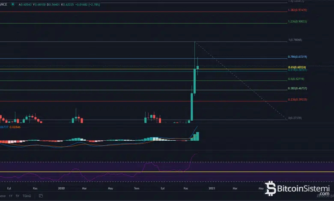Viewport: 334px width, 201px height.
Task: Click the 0.786 Fibonacci level label
Action: (297, 57)
